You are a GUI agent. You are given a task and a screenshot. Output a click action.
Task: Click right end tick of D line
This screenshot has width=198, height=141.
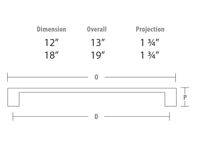pos(169,116)
